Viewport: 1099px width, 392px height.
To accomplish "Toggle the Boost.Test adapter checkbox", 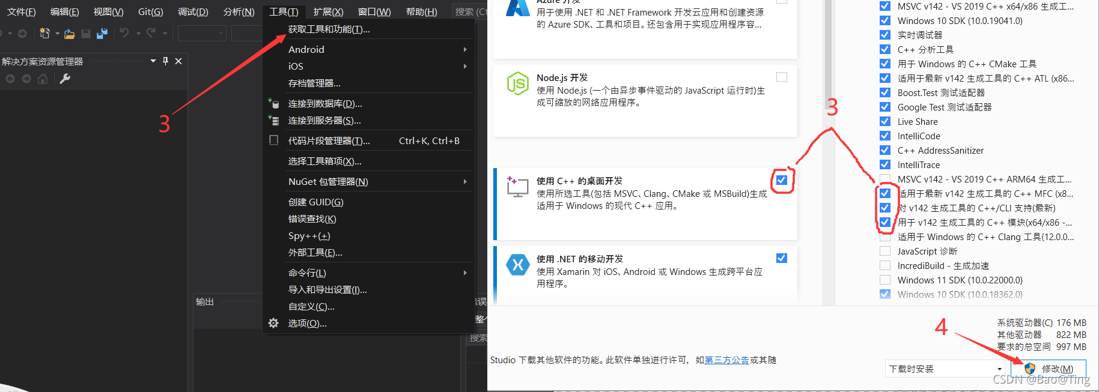I will 885,92.
